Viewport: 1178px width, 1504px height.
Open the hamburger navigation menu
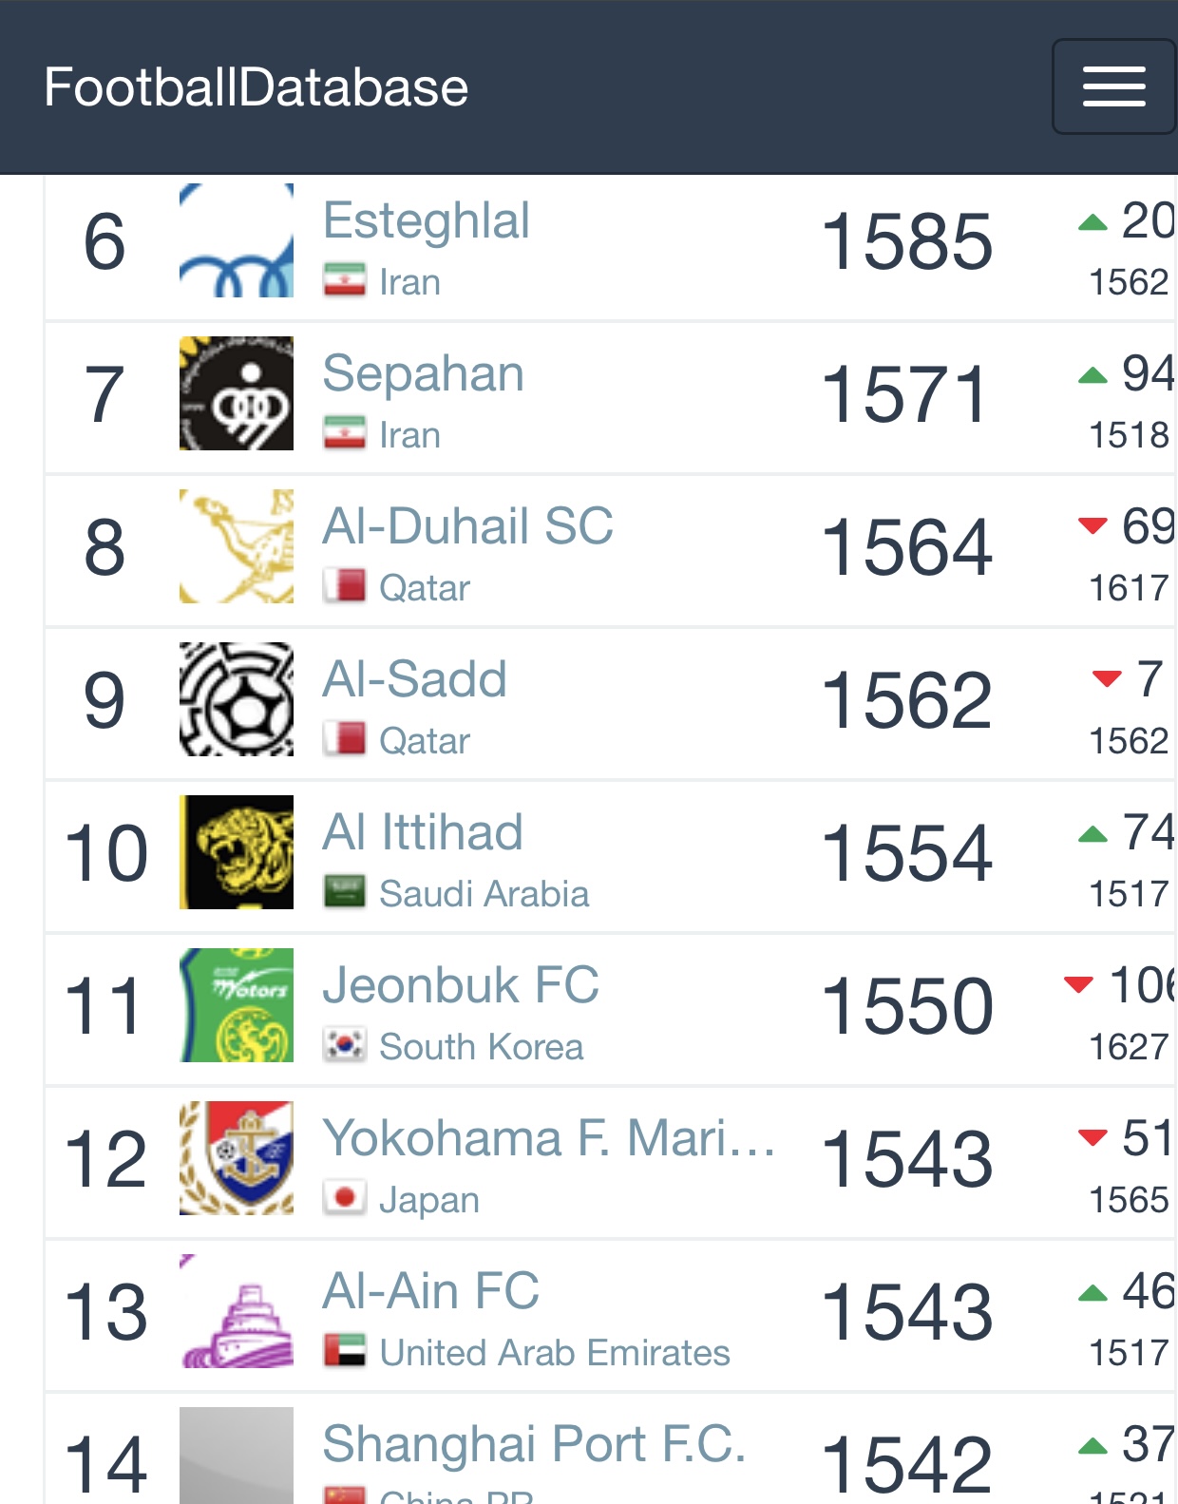pos(1113,86)
